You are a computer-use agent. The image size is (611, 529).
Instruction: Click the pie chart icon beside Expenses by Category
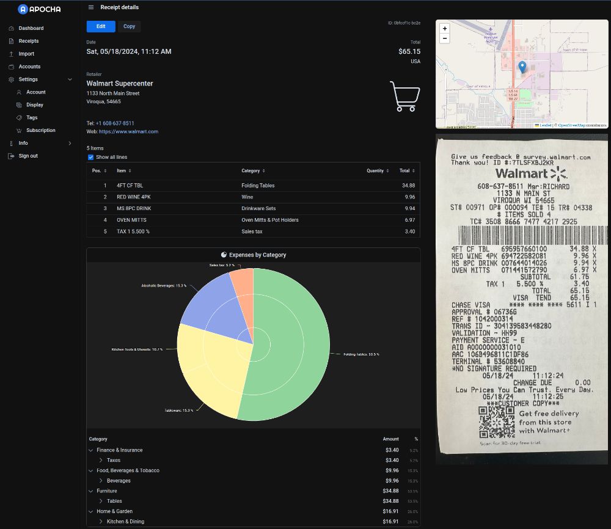click(224, 255)
